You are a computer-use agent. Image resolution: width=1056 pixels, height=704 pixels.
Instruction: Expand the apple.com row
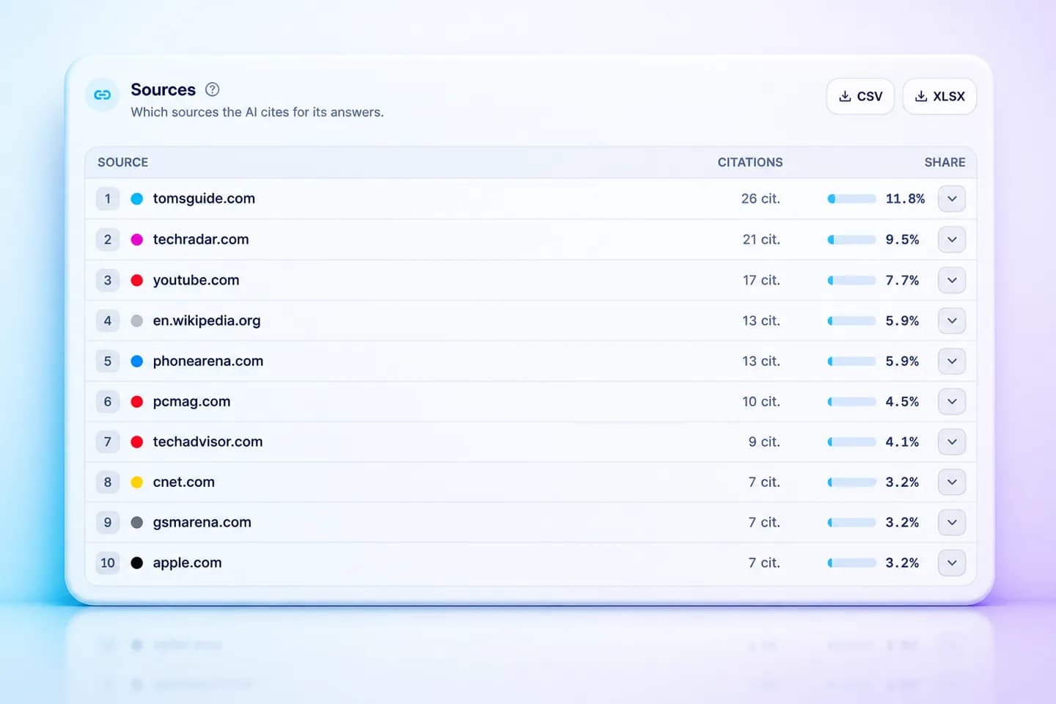point(952,562)
